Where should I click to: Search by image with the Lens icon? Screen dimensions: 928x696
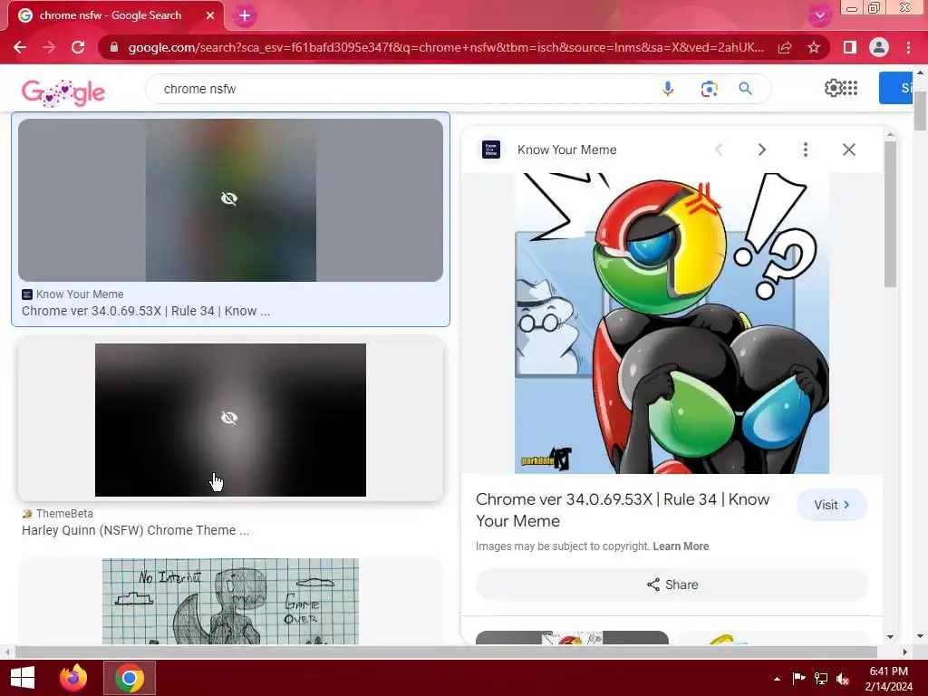709,89
